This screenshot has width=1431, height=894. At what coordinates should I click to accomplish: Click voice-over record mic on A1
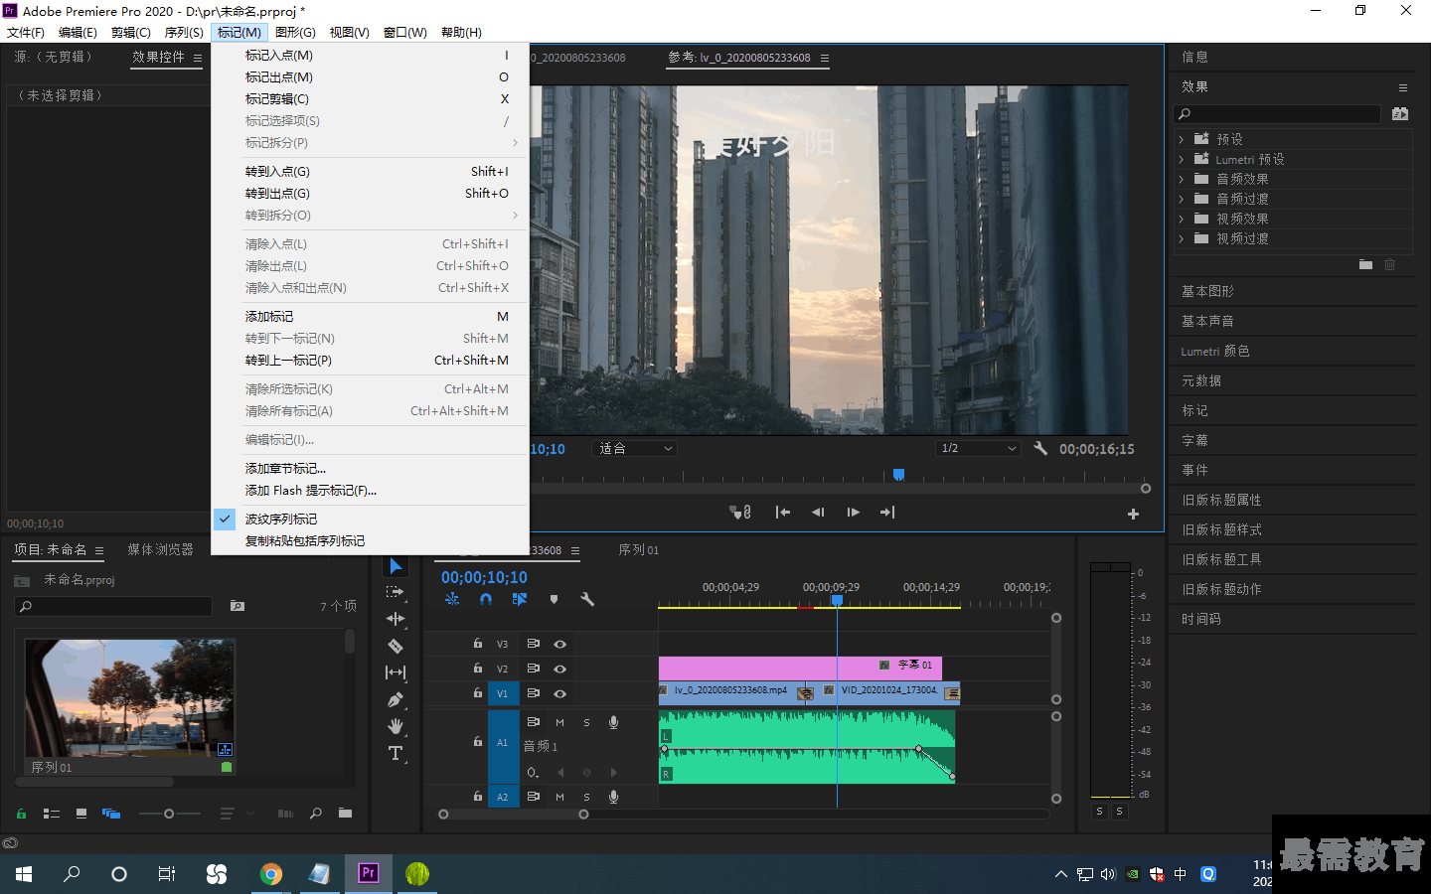tap(613, 722)
